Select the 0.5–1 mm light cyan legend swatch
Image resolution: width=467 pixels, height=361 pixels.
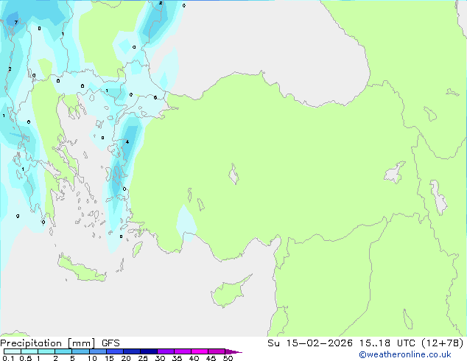(29, 351)
